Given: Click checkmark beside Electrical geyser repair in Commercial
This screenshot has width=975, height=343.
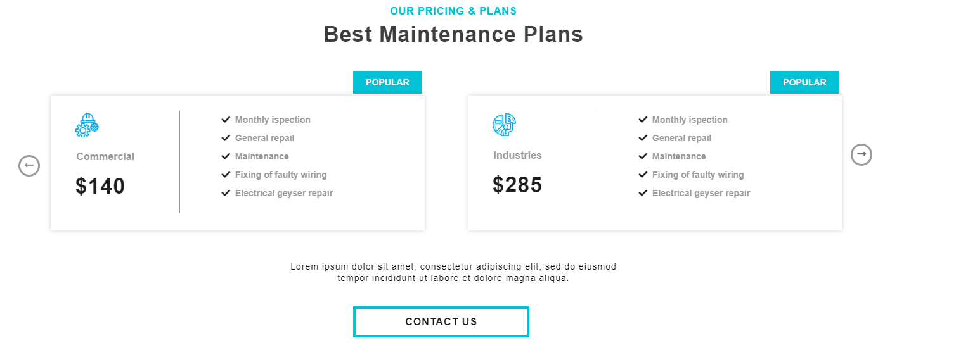Looking at the screenshot, I should [x=226, y=193].
